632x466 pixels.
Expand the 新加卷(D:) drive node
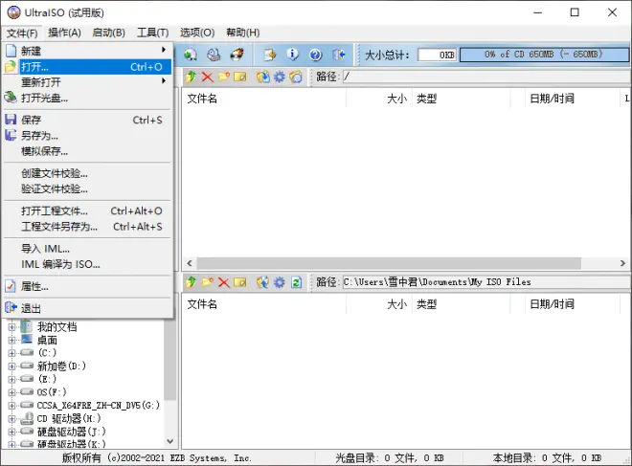point(11,366)
